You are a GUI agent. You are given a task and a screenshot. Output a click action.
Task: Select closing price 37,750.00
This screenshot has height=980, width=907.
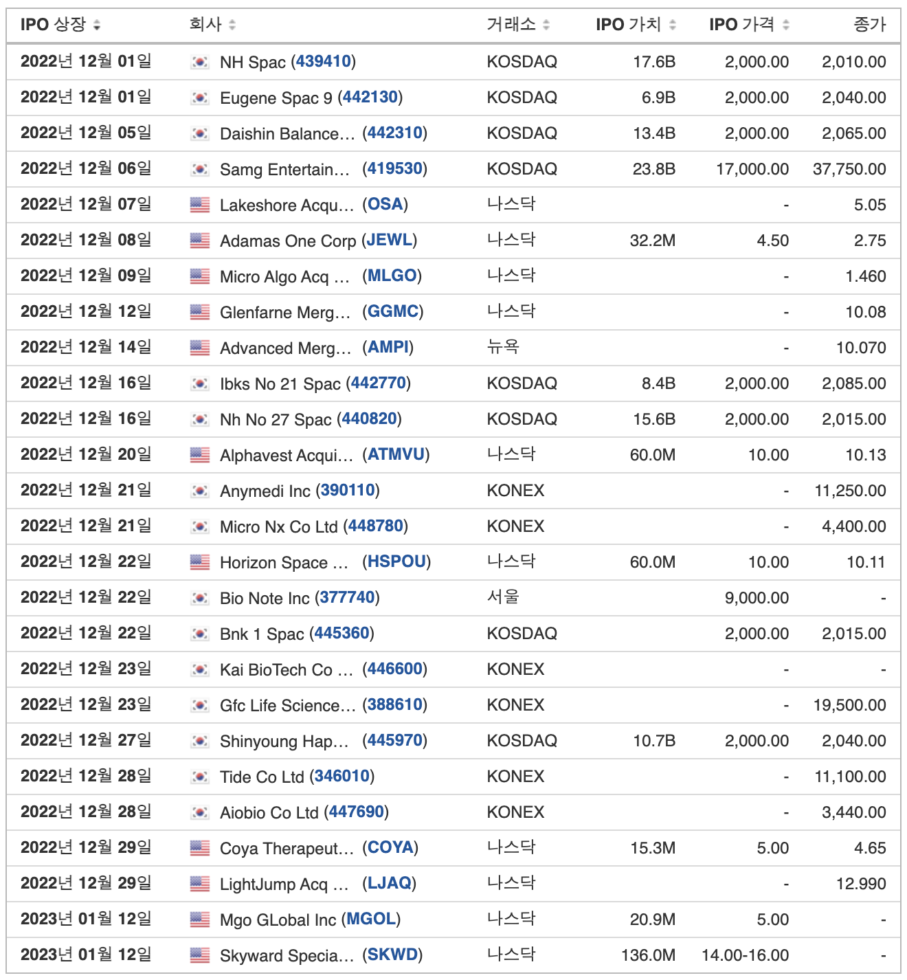tap(849, 169)
